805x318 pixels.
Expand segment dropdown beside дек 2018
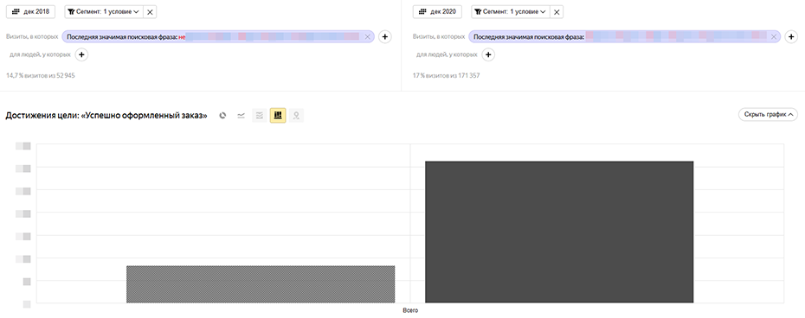pos(104,12)
